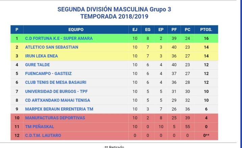
Task: Click the PF column header
Action: (174, 29)
